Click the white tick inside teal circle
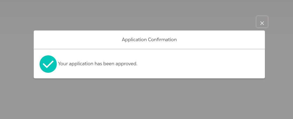The image size is (293, 119). point(48,64)
